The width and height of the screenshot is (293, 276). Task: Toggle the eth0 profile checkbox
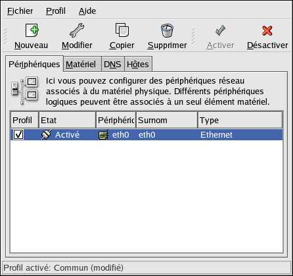pos(18,134)
